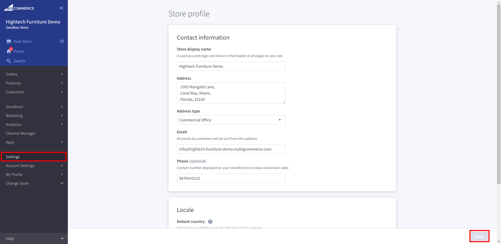Click the Save button
Viewport: 501px width, 244px height.
coord(479,236)
